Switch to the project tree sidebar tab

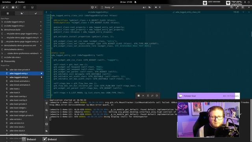(7, 13)
